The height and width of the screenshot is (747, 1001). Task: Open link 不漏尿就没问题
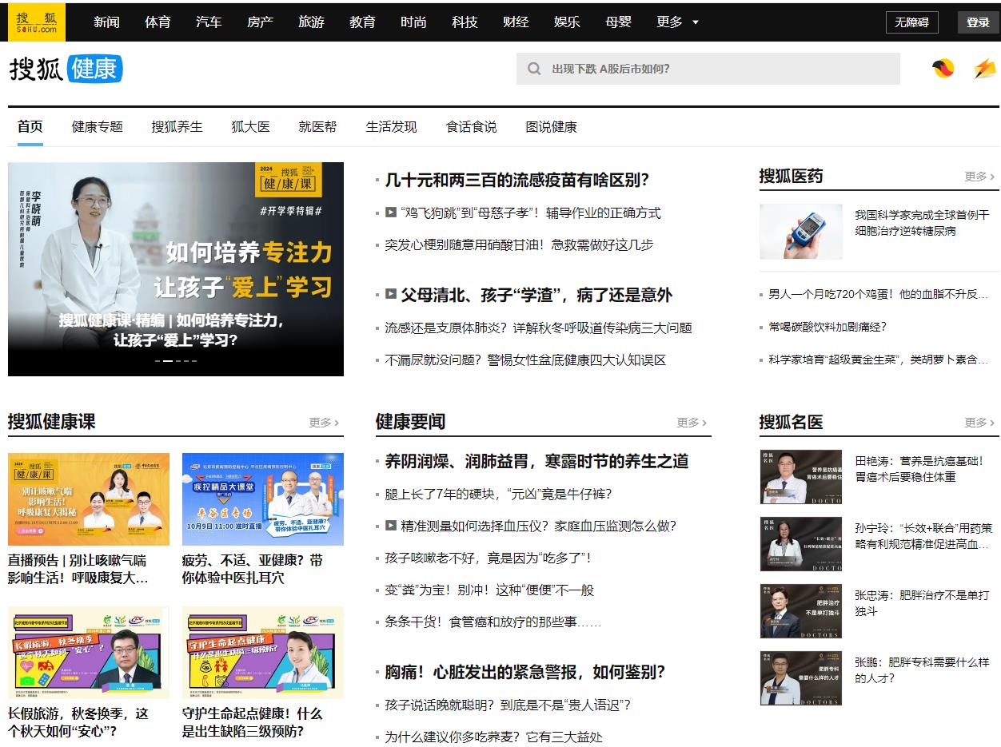click(525, 360)
